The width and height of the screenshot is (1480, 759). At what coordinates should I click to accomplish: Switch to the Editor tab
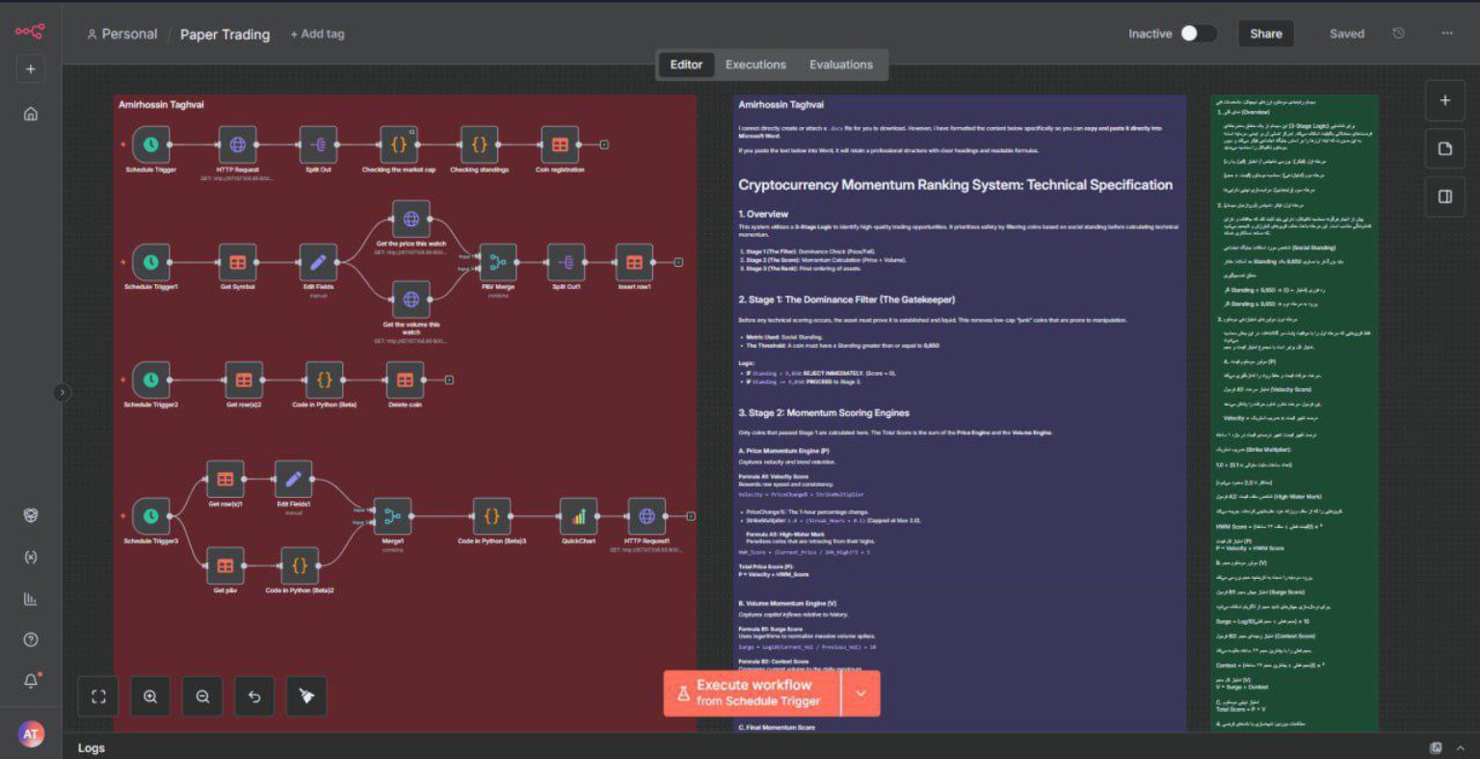(686, 65)
